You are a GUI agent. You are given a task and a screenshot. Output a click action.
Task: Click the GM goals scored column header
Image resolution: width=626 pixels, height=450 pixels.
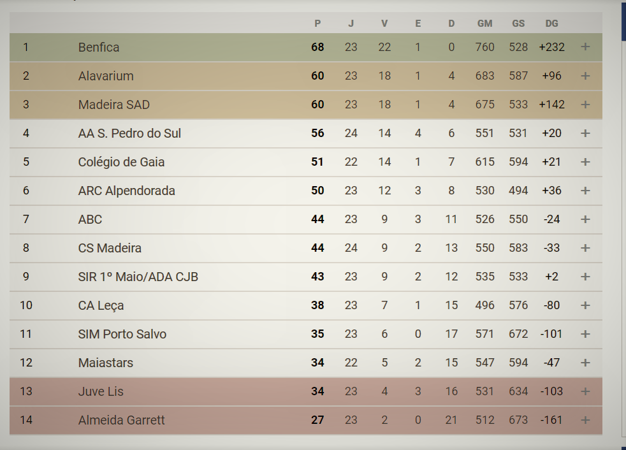(484, 24)
